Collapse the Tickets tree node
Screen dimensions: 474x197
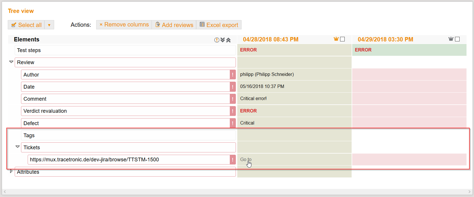(18, 147)
